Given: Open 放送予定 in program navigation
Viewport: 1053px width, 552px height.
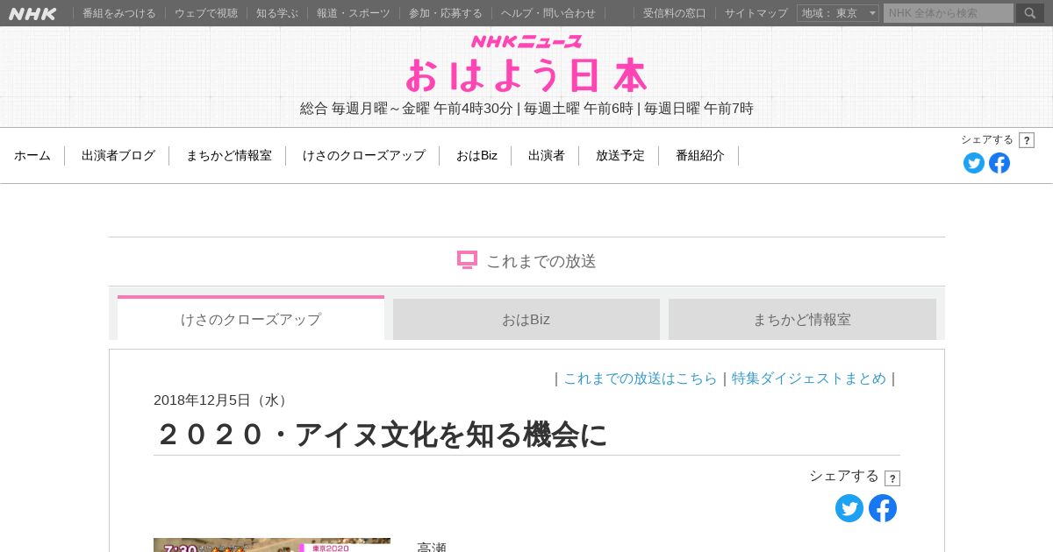Looking at the screenshot, I should coord(620,156).
